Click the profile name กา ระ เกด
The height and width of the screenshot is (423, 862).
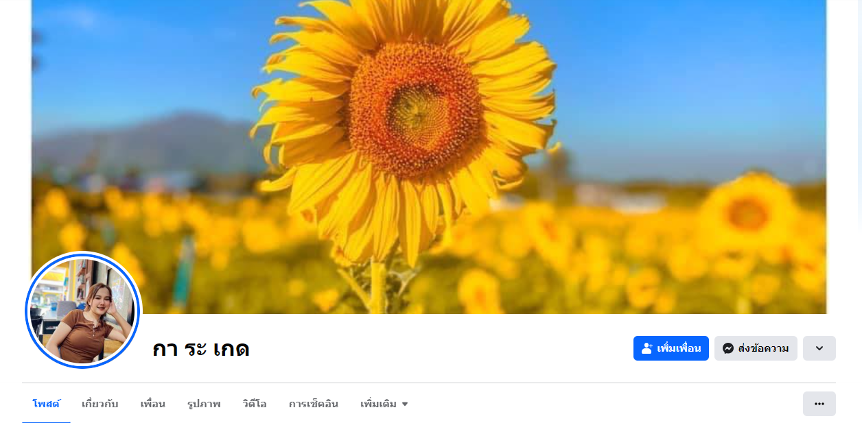click(201, 349)
